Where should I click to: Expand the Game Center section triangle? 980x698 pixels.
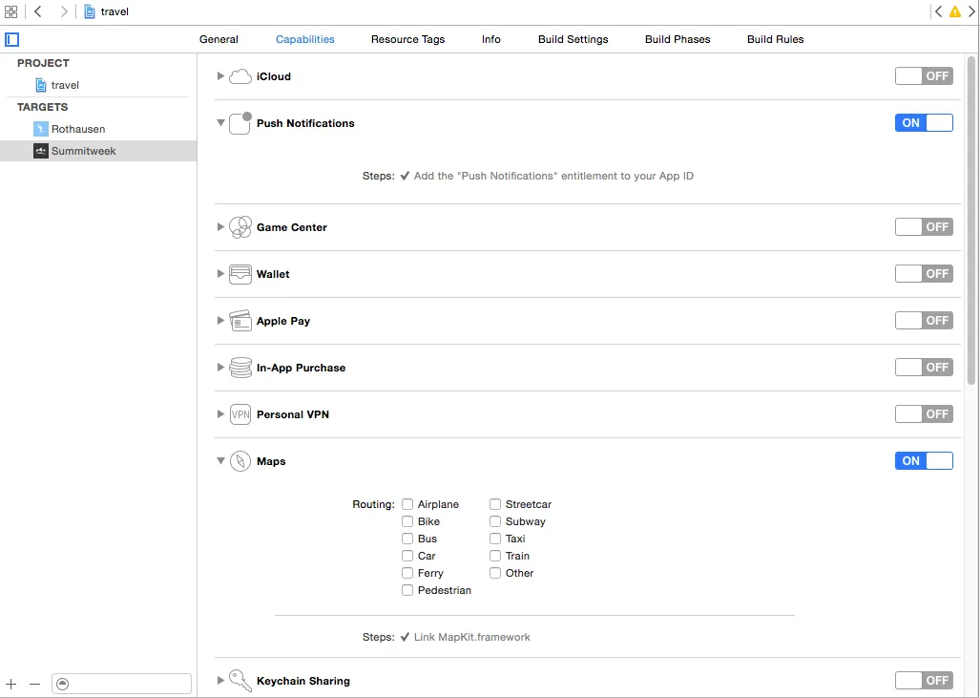[x=220, y=227]
